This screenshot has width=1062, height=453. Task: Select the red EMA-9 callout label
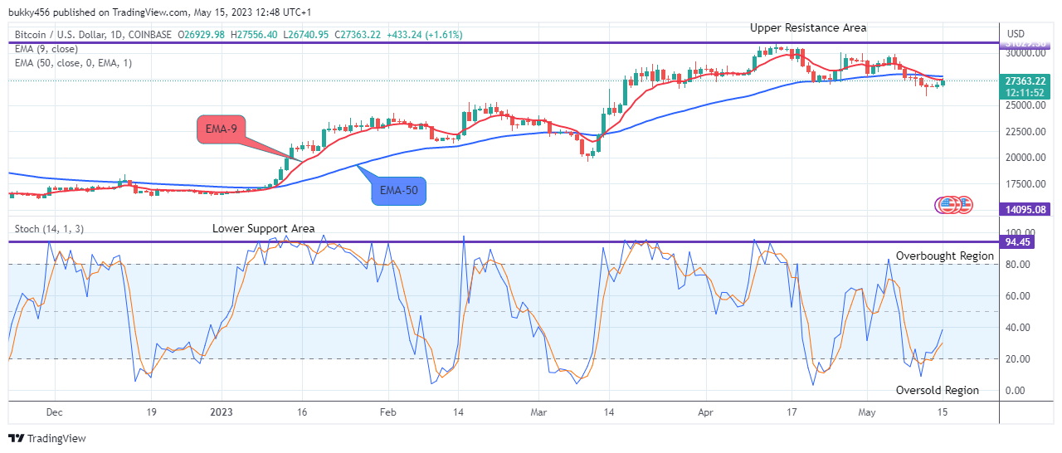click(223, 131)
